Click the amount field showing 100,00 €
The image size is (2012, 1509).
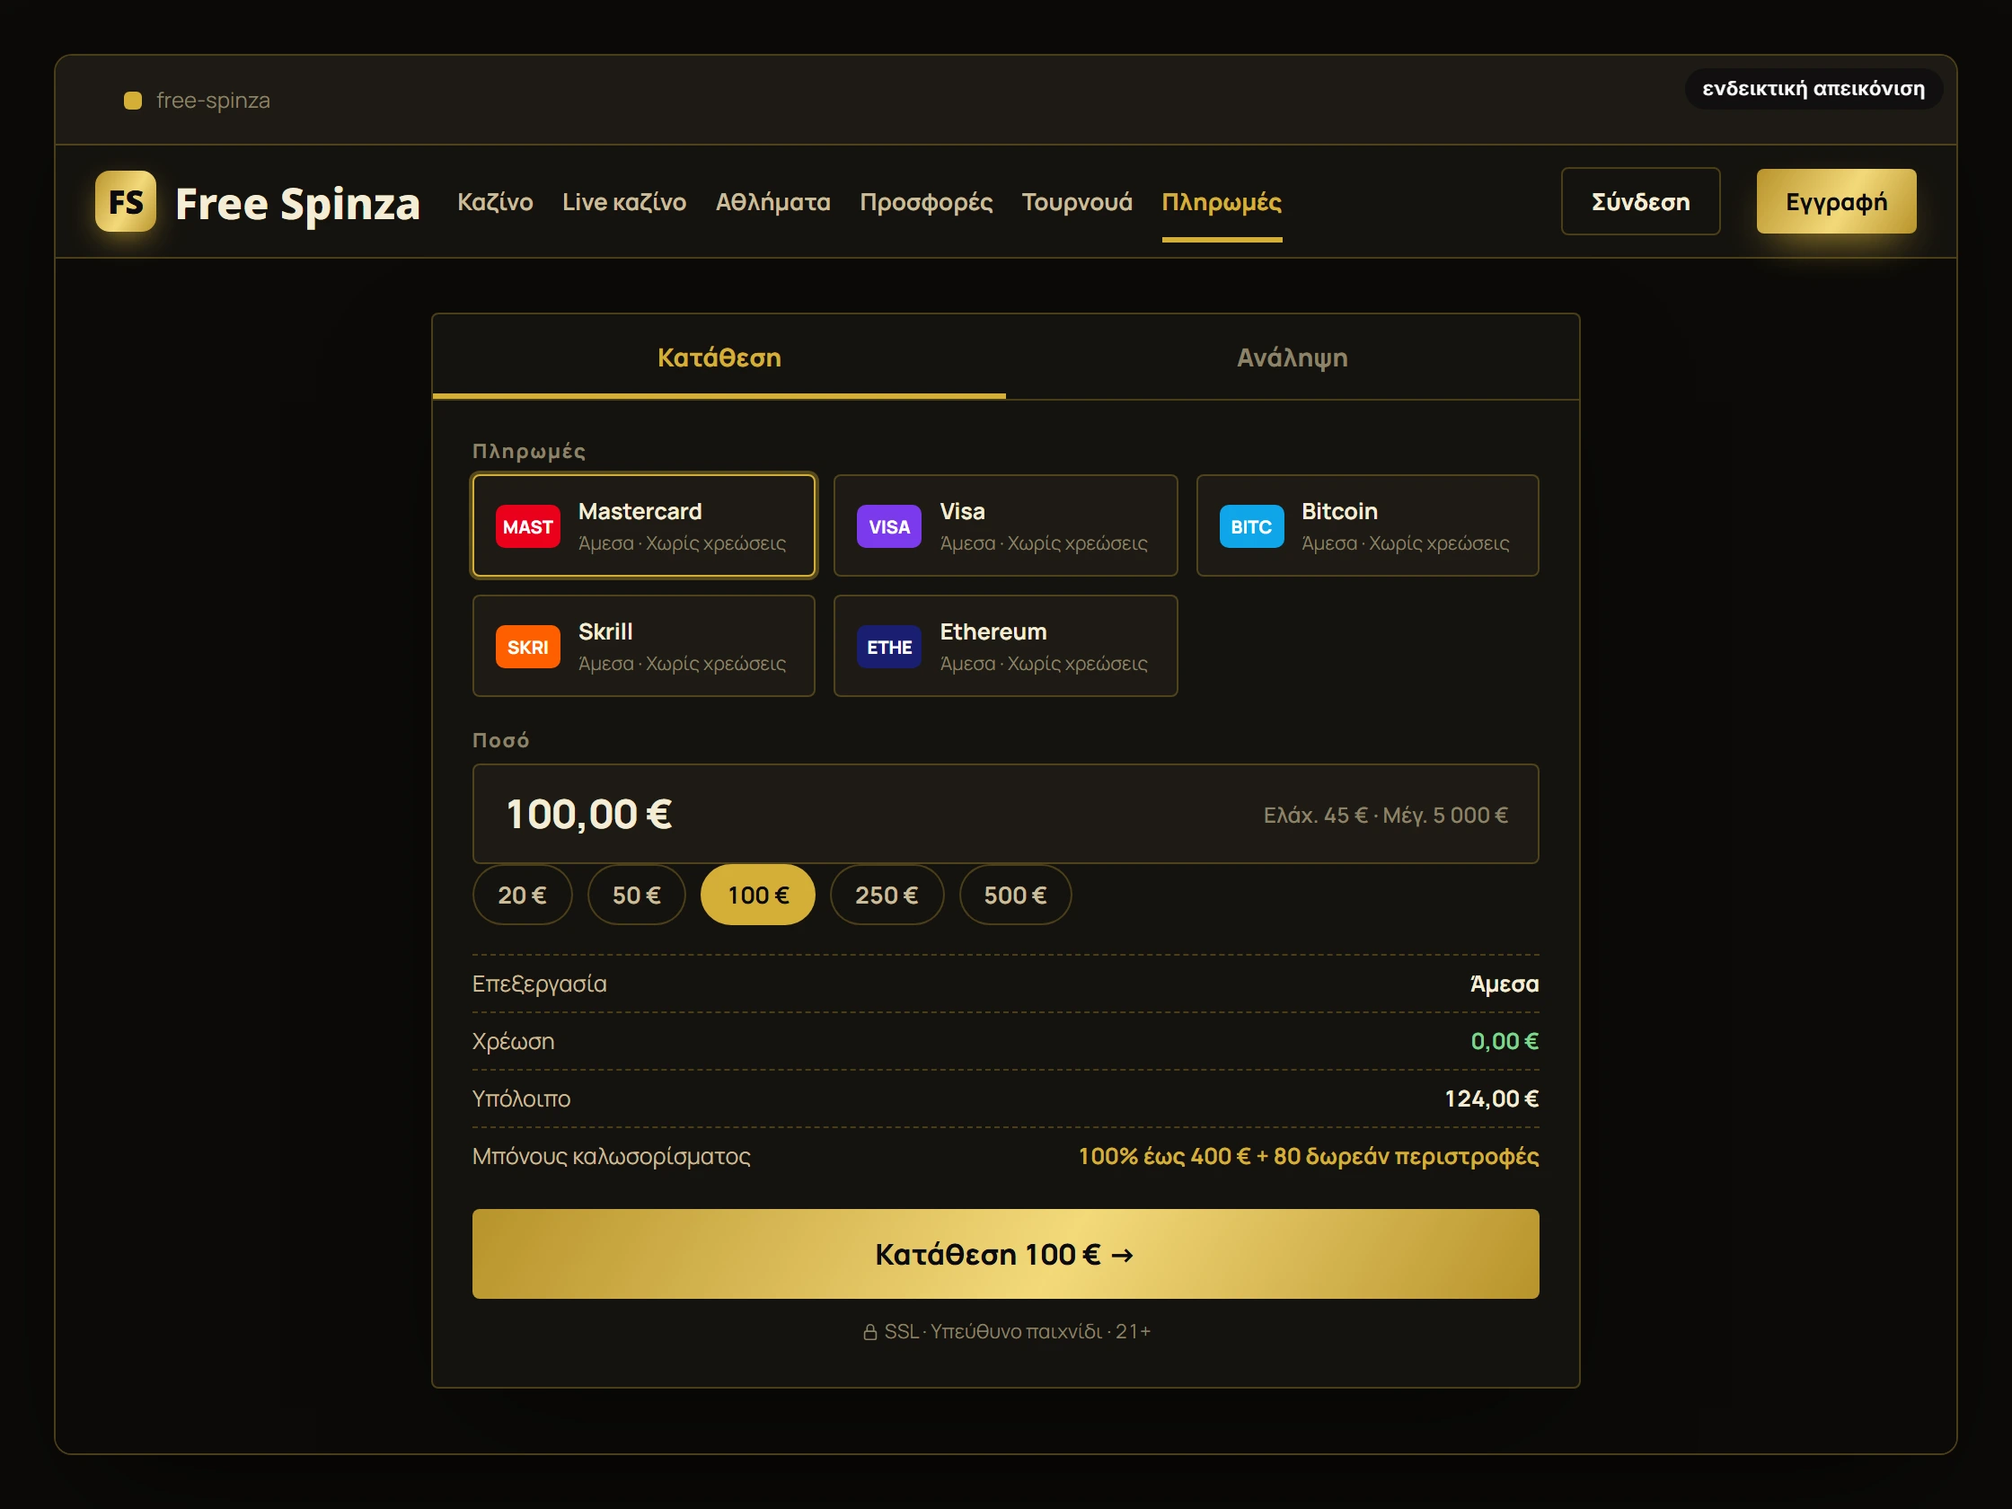1005,813
